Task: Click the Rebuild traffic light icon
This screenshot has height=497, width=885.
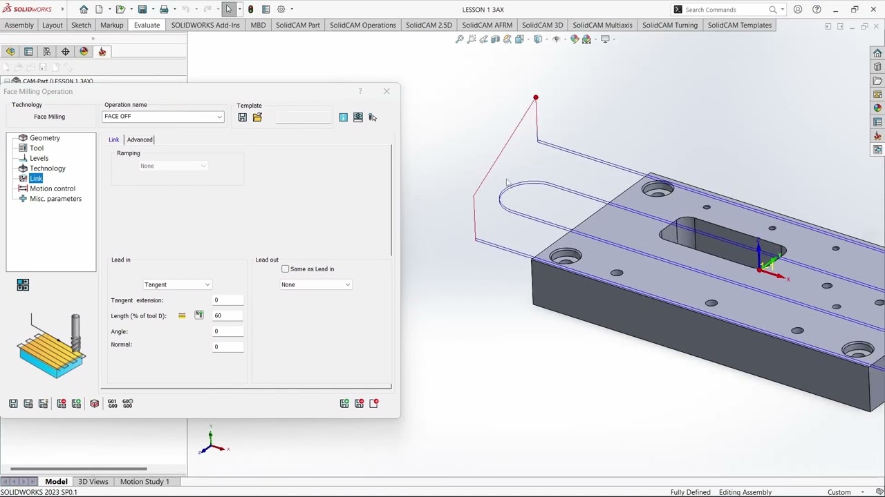Action: coord(250,10)
